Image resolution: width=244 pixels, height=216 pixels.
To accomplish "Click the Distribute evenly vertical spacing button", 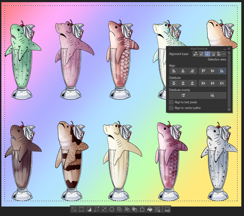I will click(183, 95).
